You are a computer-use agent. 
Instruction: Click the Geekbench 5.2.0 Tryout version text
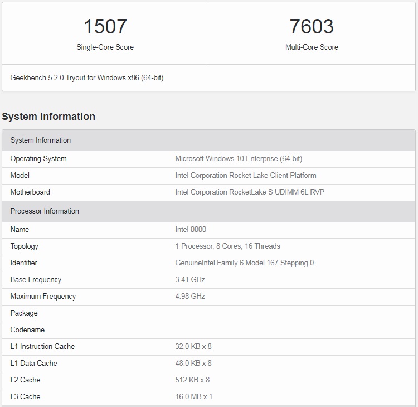(x=87, y=78)
